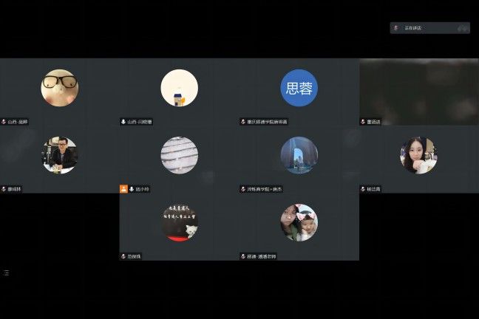Image resolution: width=479 pixels, height=319 pixels.
Task: Select the blue 思蓉 participant avatar
Action: [299, 88]
